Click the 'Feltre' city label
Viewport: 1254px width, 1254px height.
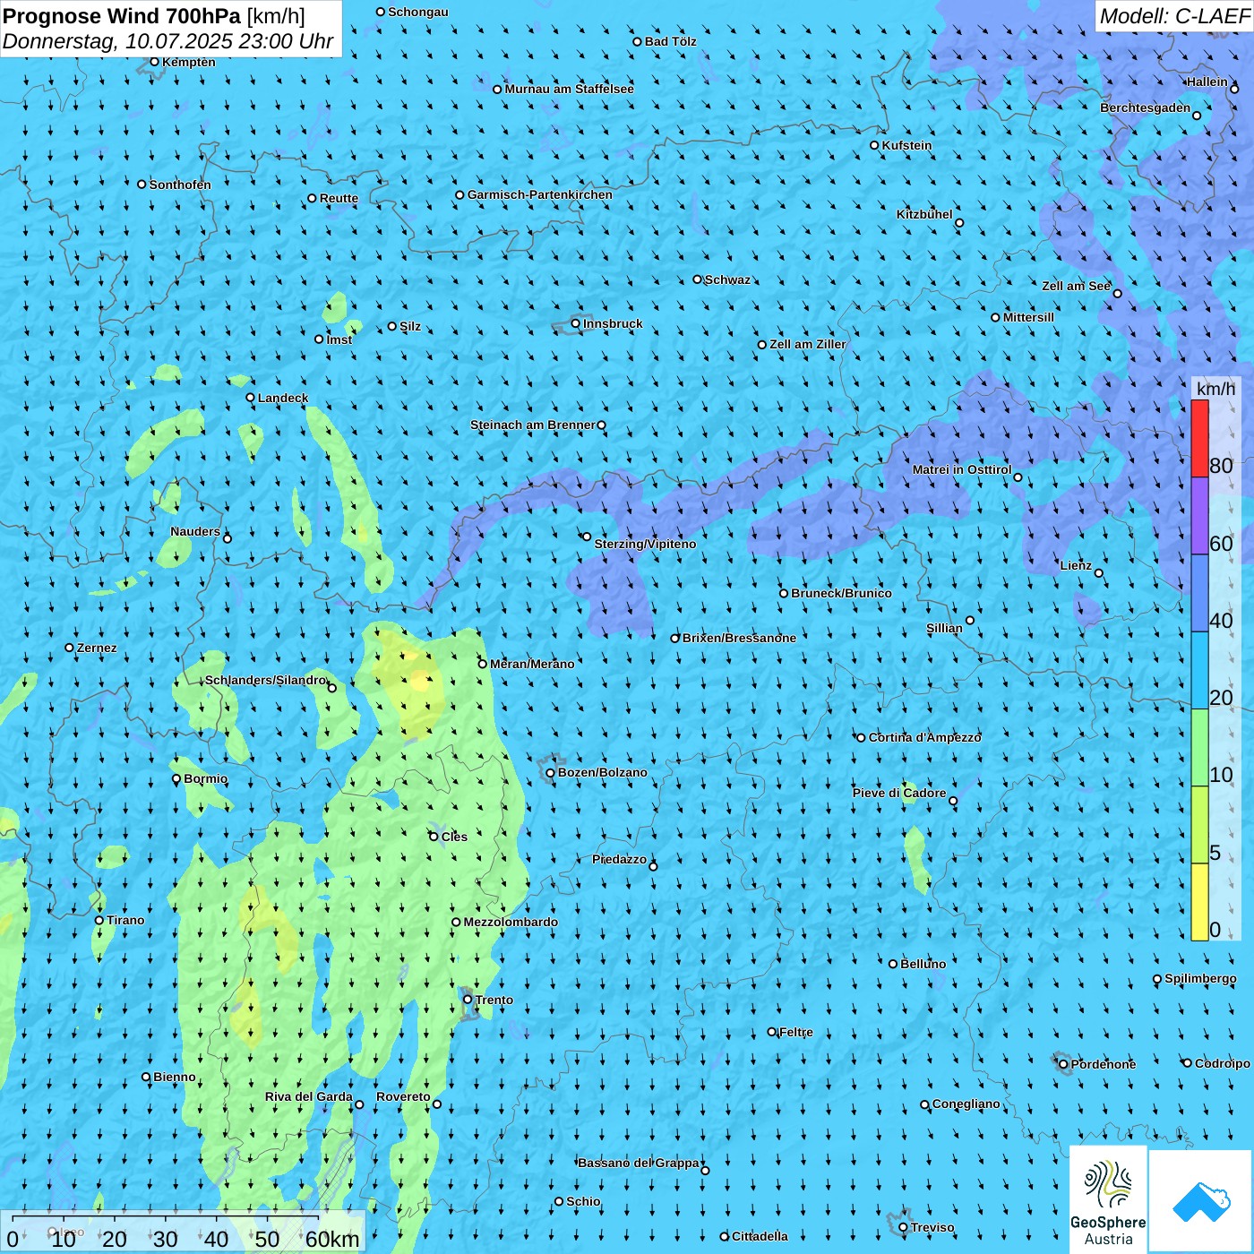tap(795, 1032)
